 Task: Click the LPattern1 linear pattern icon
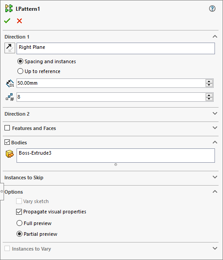coord(9,9)
